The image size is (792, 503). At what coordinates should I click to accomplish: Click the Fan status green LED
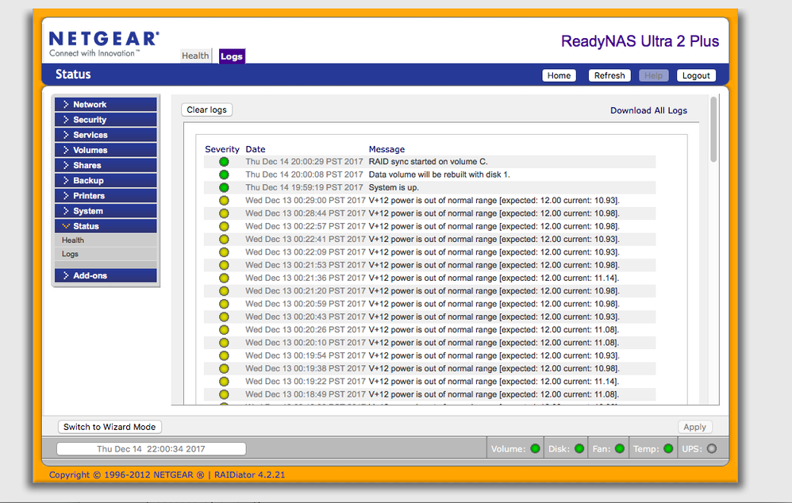pyautogui.click(x=620, y=448)
